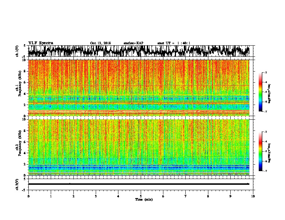Click time axis tick label "4"
The height and width of the screenshot is (220, 285).
[x=118, y=196]
